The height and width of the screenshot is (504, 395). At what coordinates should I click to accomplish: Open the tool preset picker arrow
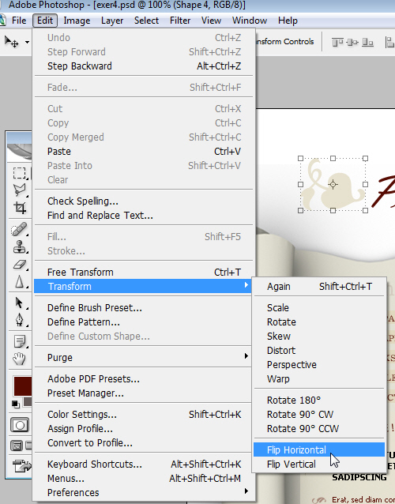click(x=28, y=42)
